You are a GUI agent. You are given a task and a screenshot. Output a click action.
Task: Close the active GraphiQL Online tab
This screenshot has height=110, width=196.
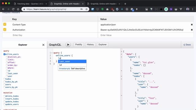(x=83, y=4)
